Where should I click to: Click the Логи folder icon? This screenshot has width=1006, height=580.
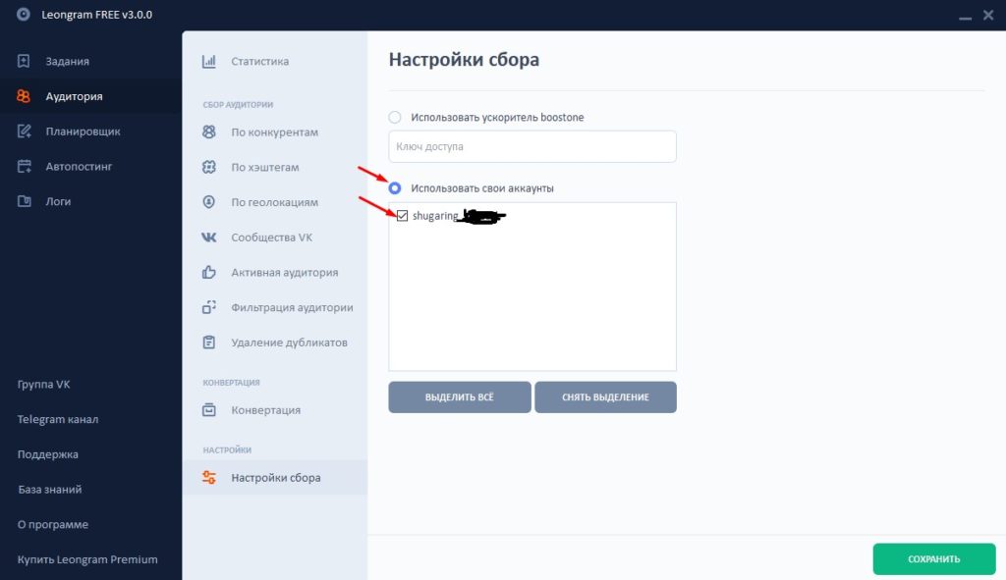[24, 201]
